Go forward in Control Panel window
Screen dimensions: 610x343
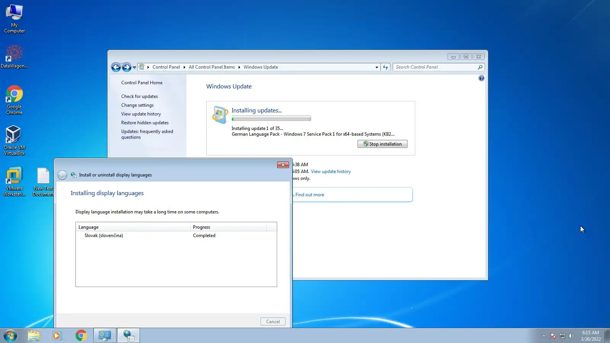[x=127, y=67]
